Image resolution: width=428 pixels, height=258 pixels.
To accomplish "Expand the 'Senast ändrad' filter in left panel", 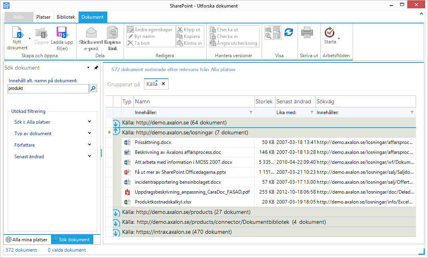I will tap(89, 156).
